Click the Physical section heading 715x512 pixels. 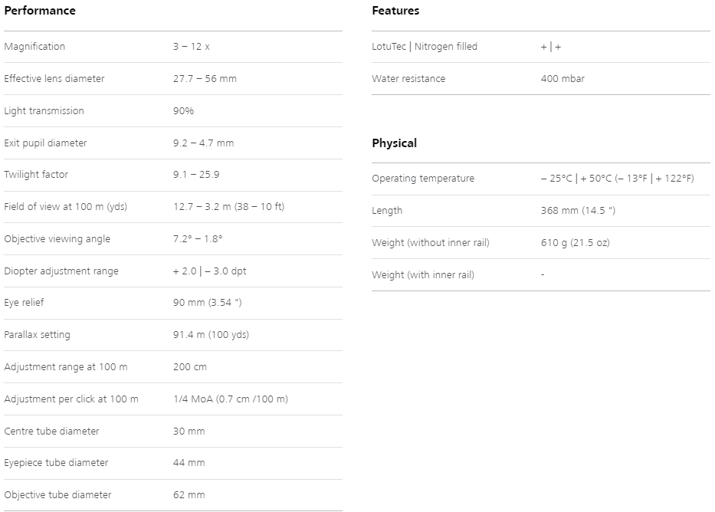pos(394,143)
